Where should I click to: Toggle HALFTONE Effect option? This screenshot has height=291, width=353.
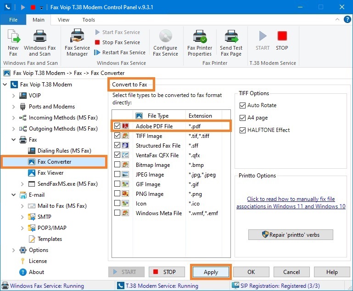(x=242, y=130)
